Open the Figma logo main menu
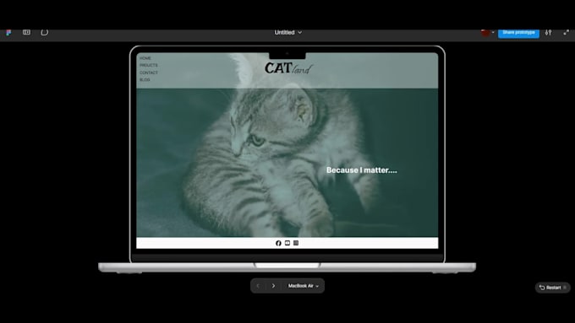This screenshot has height=323, width=575. click(8, 33)
